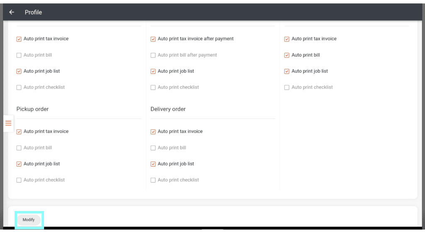Click the Modify button
The height and width of the screenshot is (233, 425).
coord(29,220)
